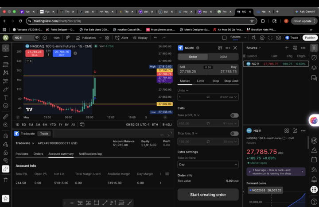Open the calendar icon in right sidebar
The image size is (319, 207).
click(314, 160)
